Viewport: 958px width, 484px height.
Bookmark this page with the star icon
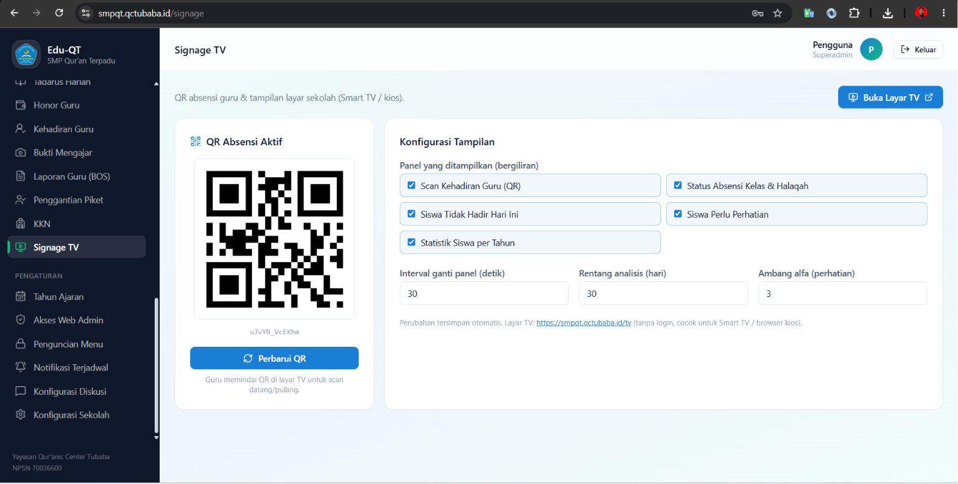click(x=777, y=13)
